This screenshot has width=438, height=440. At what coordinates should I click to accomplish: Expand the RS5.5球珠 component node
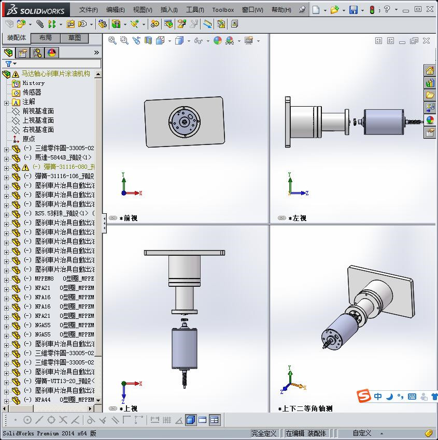pos(6,215)
